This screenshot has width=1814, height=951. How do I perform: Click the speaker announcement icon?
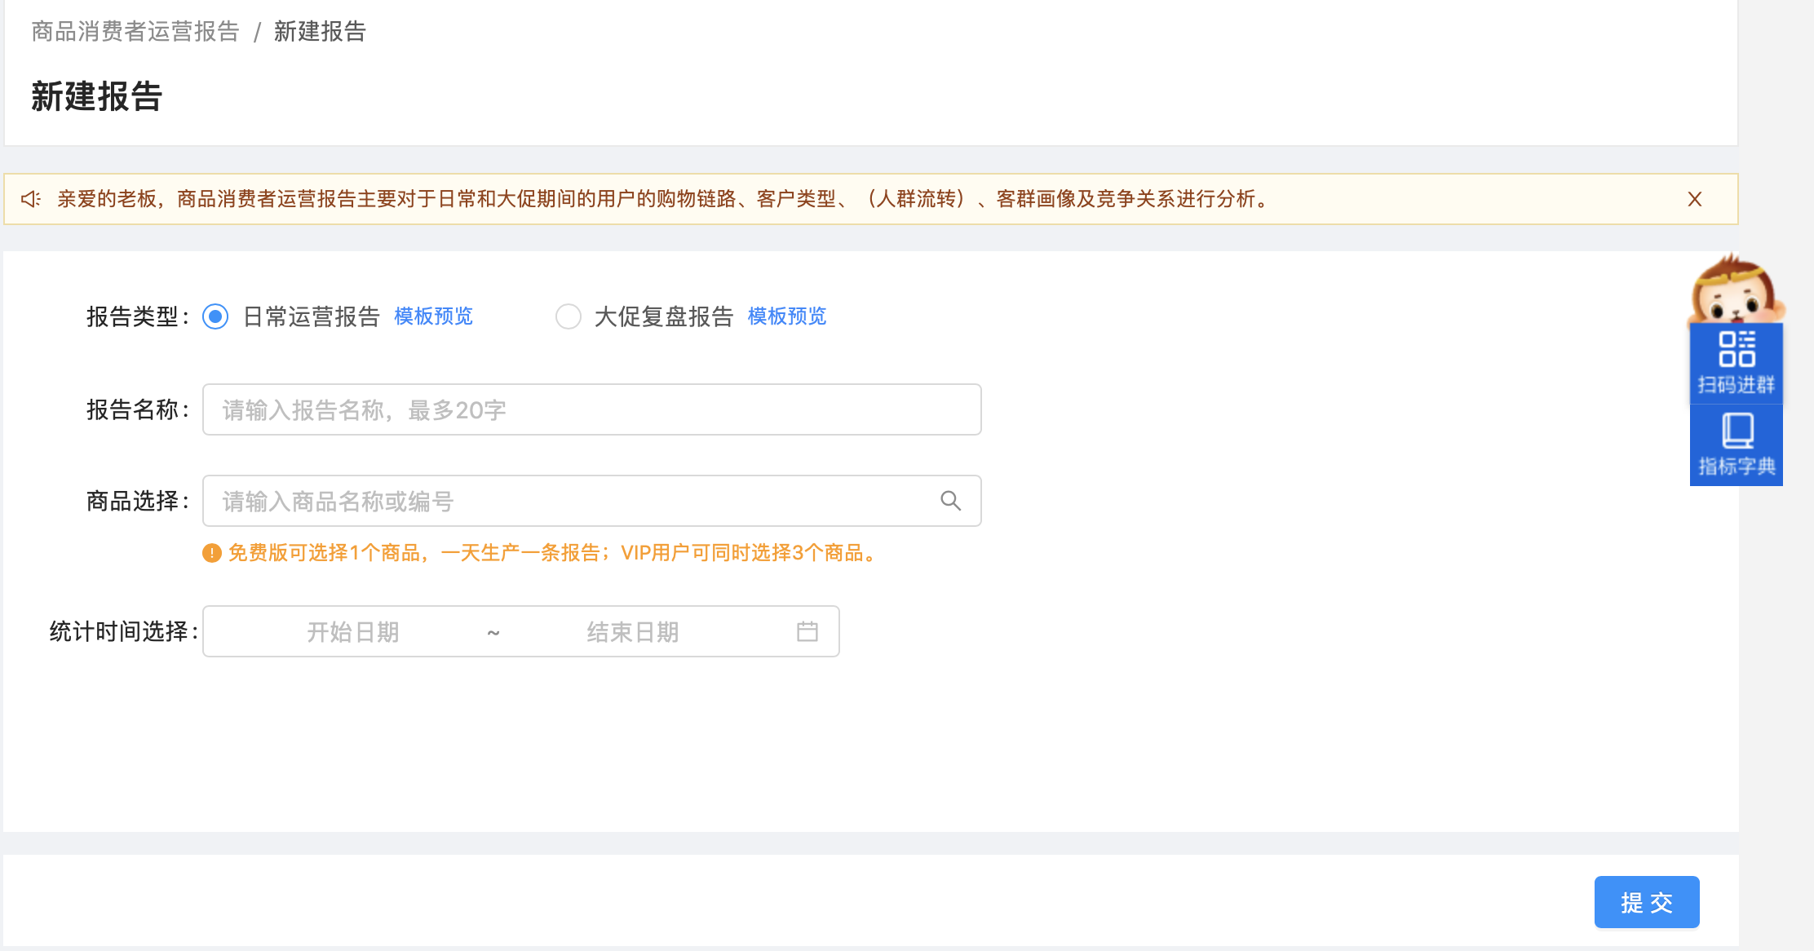(31, 199)
